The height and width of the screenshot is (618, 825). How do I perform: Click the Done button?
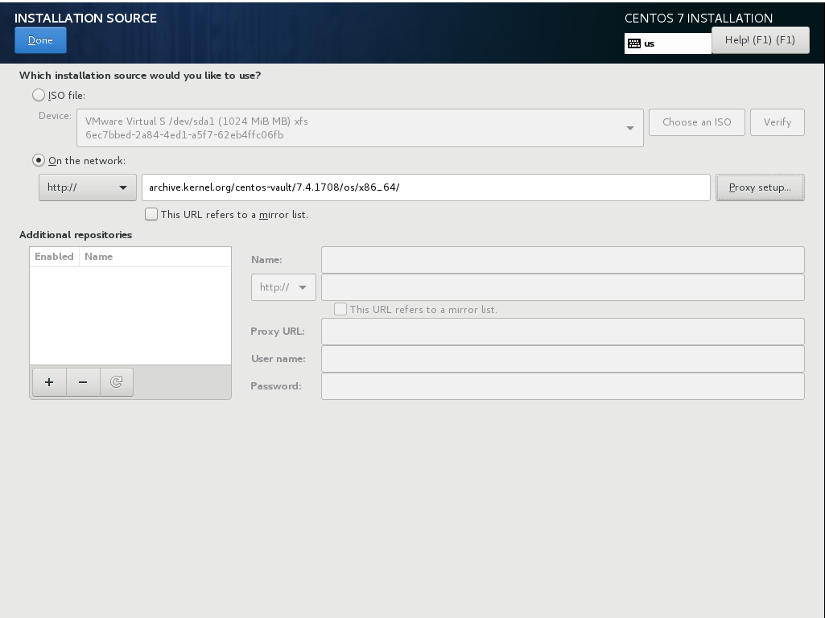(x=40, y=40)
